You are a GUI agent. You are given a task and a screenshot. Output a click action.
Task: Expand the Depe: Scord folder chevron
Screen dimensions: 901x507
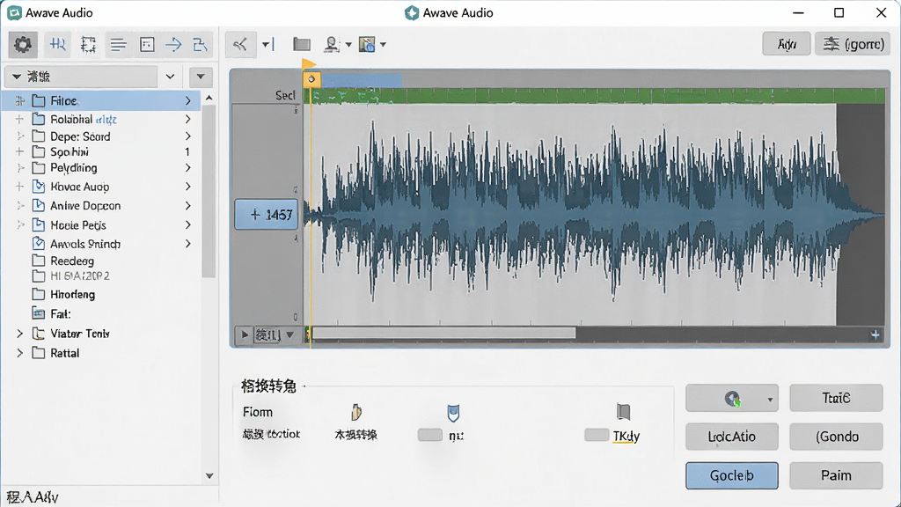tap(188, 136)
